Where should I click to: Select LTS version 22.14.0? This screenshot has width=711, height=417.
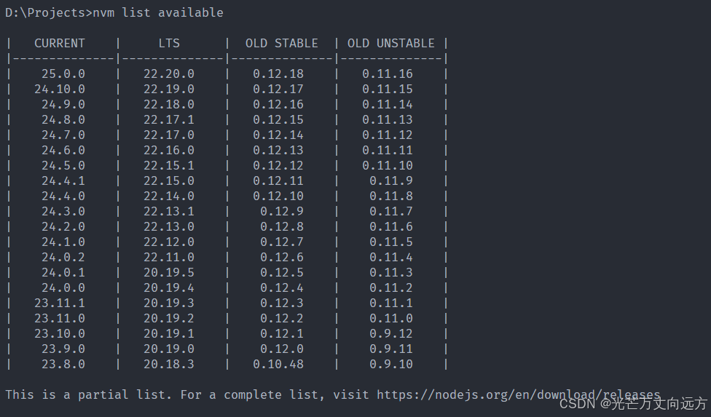tap(169, 196)
